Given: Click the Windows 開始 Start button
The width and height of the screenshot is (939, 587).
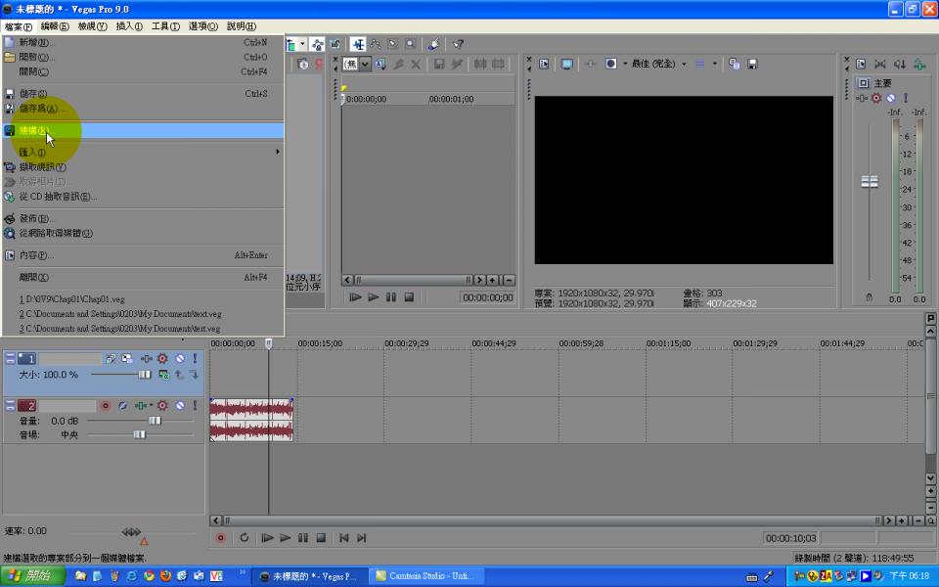Looking at the screenshot, I should click(x=32, y=576).
